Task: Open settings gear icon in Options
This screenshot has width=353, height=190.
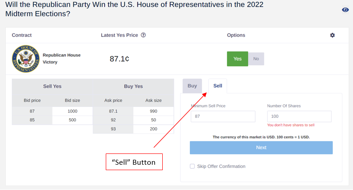Action: click(332, 35)
